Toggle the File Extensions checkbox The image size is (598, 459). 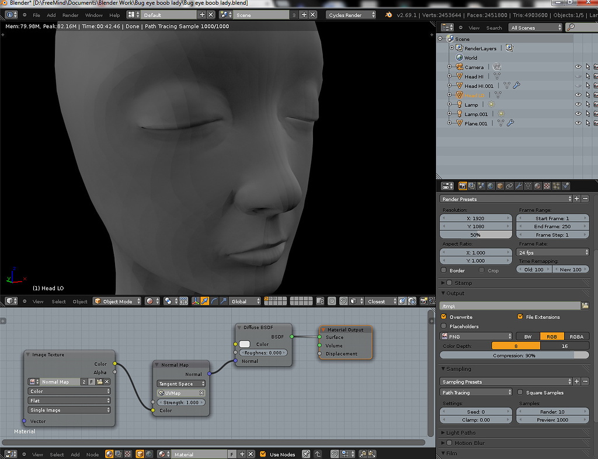(x=520, y=317)
